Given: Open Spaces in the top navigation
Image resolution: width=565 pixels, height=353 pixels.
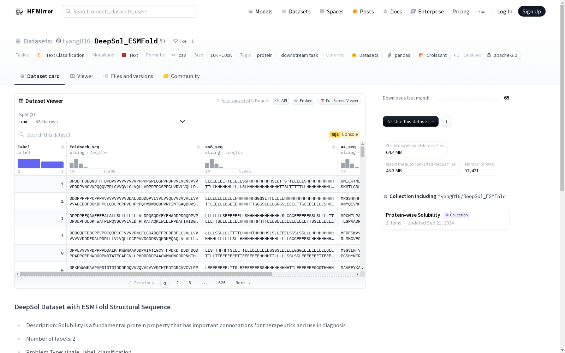Looking at the screenshot, I should click(332, 12).
